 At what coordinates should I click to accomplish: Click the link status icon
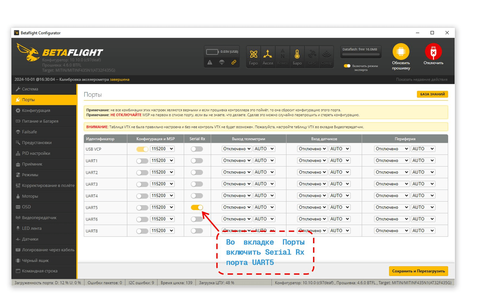pyautogui.click(x=234, y=62)
